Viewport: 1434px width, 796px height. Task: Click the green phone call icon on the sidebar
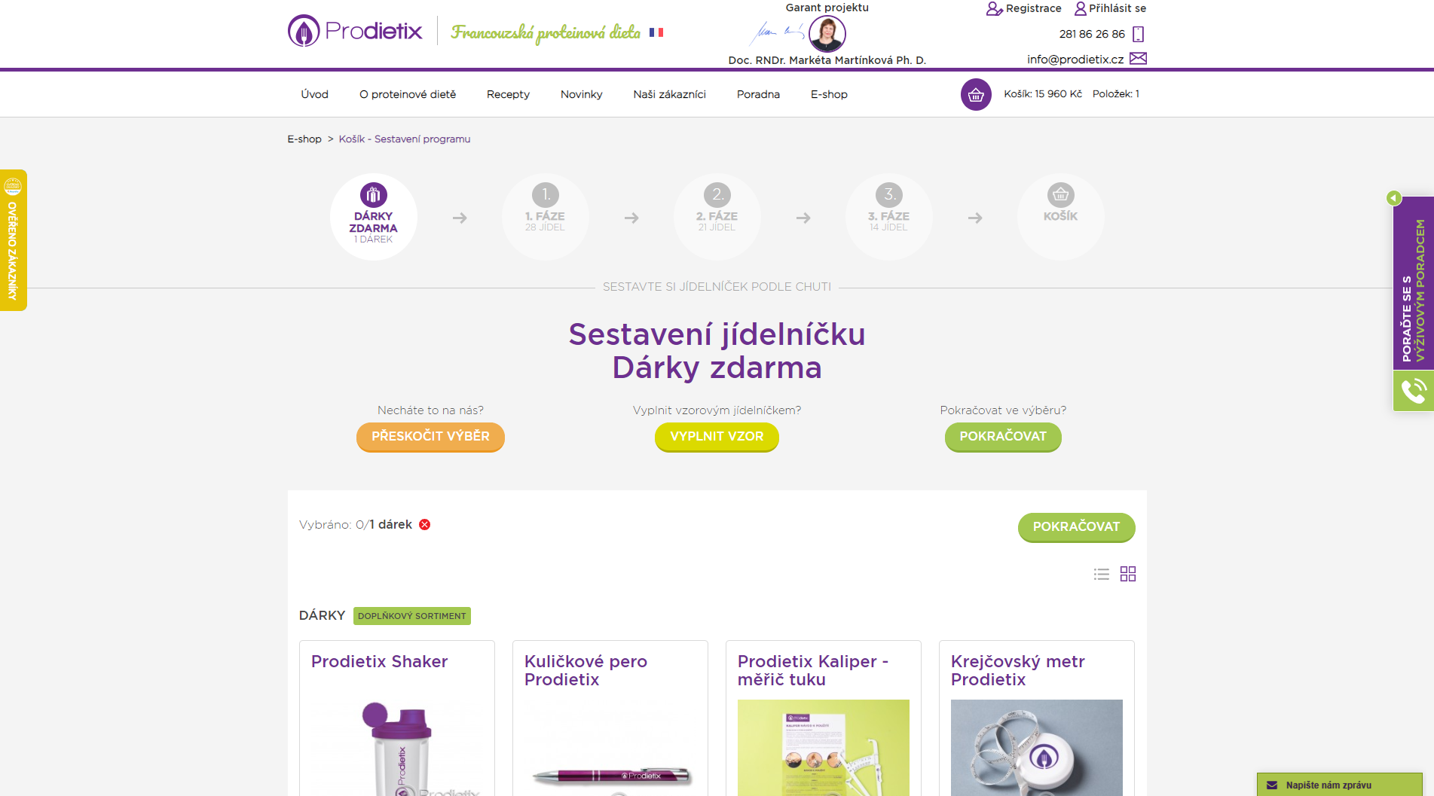click(1413, 390)
